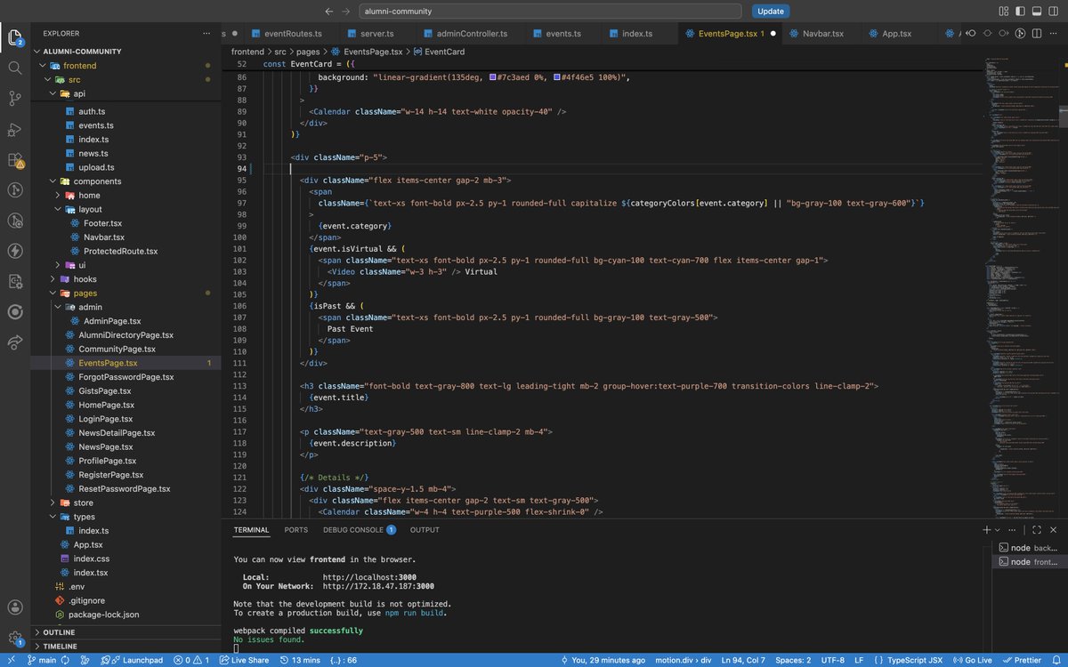1068x667 pixels.
Task: Open the Search view in activity bar
Action: coord(15,68)
